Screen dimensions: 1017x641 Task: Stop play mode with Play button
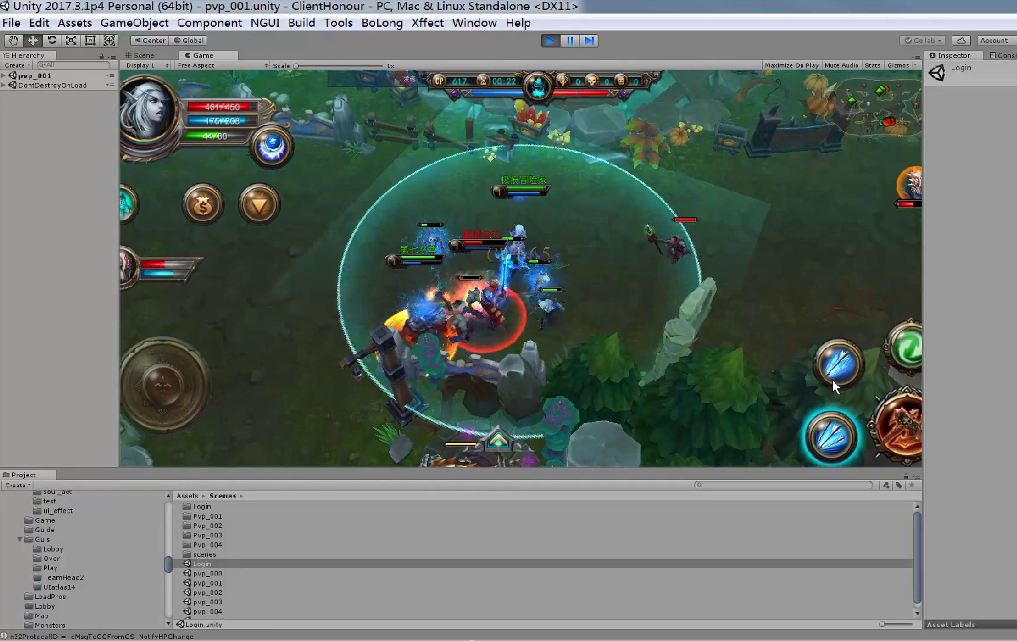[550, 41]
